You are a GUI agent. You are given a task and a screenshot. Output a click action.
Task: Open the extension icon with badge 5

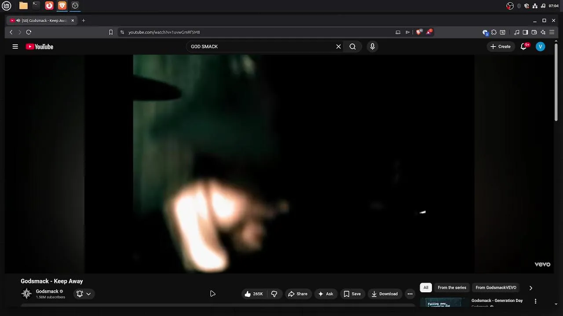coord(485,32)
